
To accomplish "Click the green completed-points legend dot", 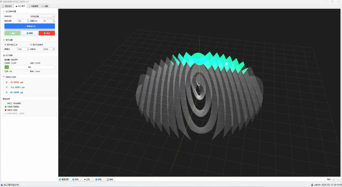I will [6, 107].
